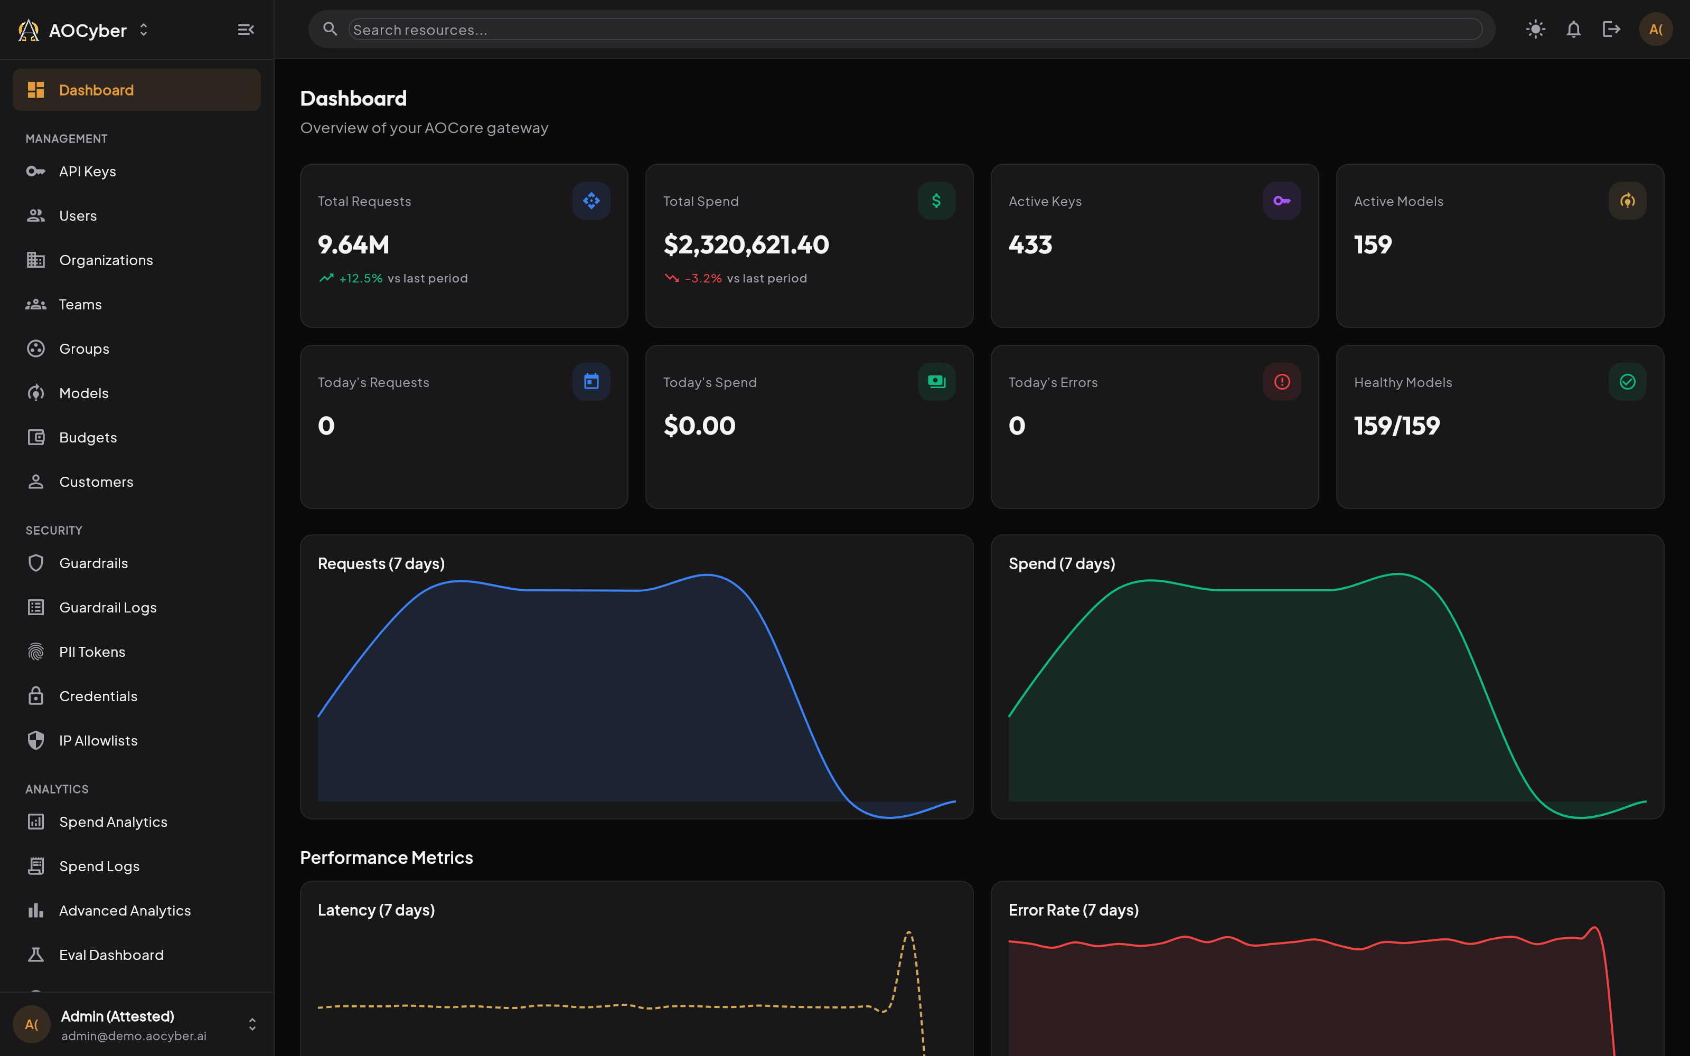The width and height of the screenshot is (1690, 1056).
Task: Click the Admin avatar in sidebar footer
Action: (x=32, y=1024)
